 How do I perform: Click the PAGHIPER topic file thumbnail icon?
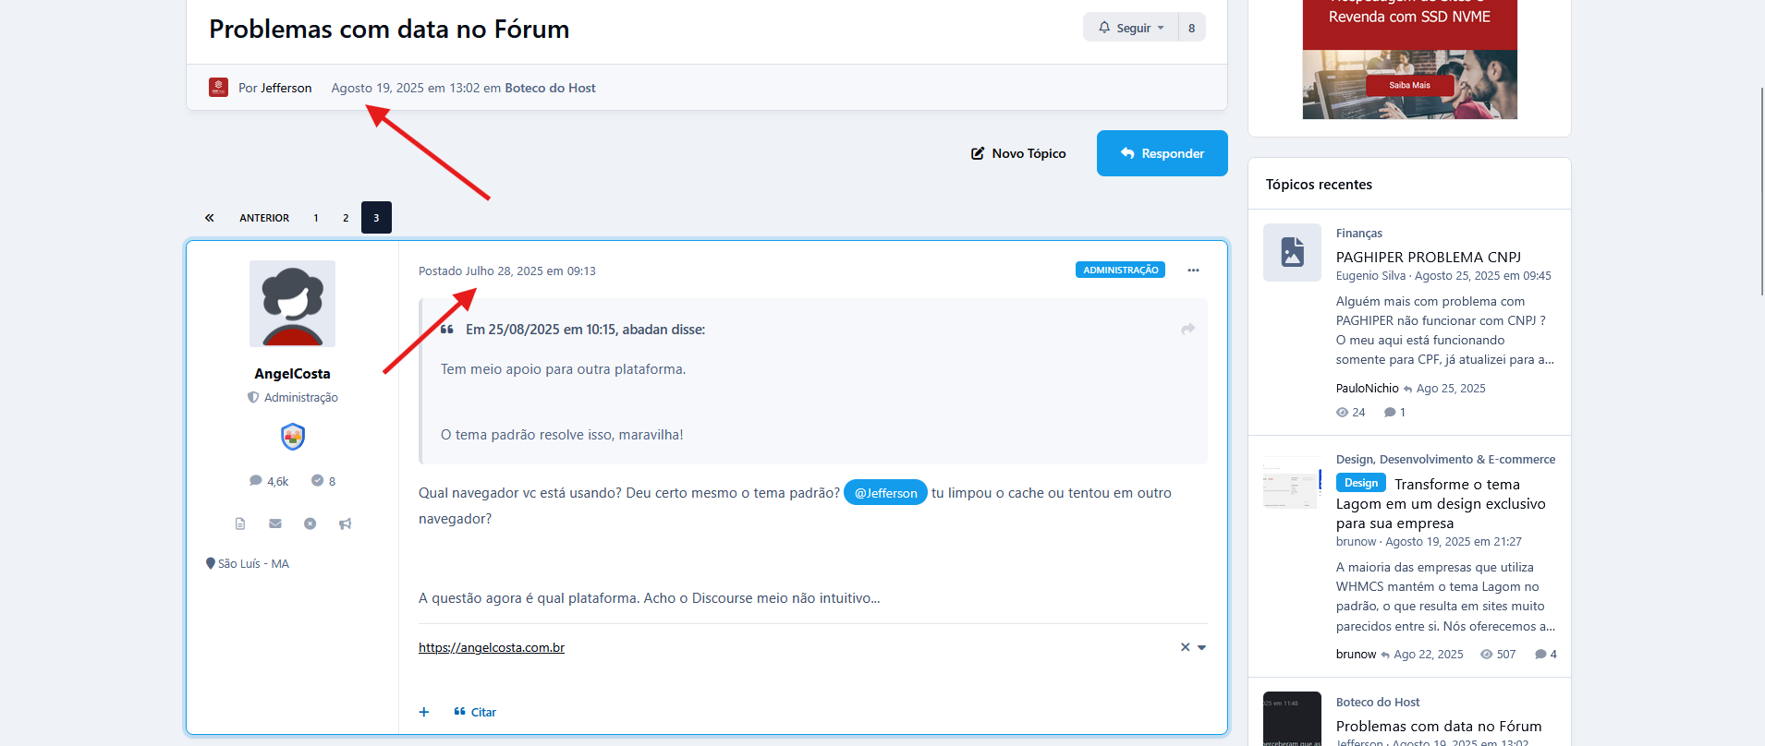pyautogui.click(x=1292, y=252)
